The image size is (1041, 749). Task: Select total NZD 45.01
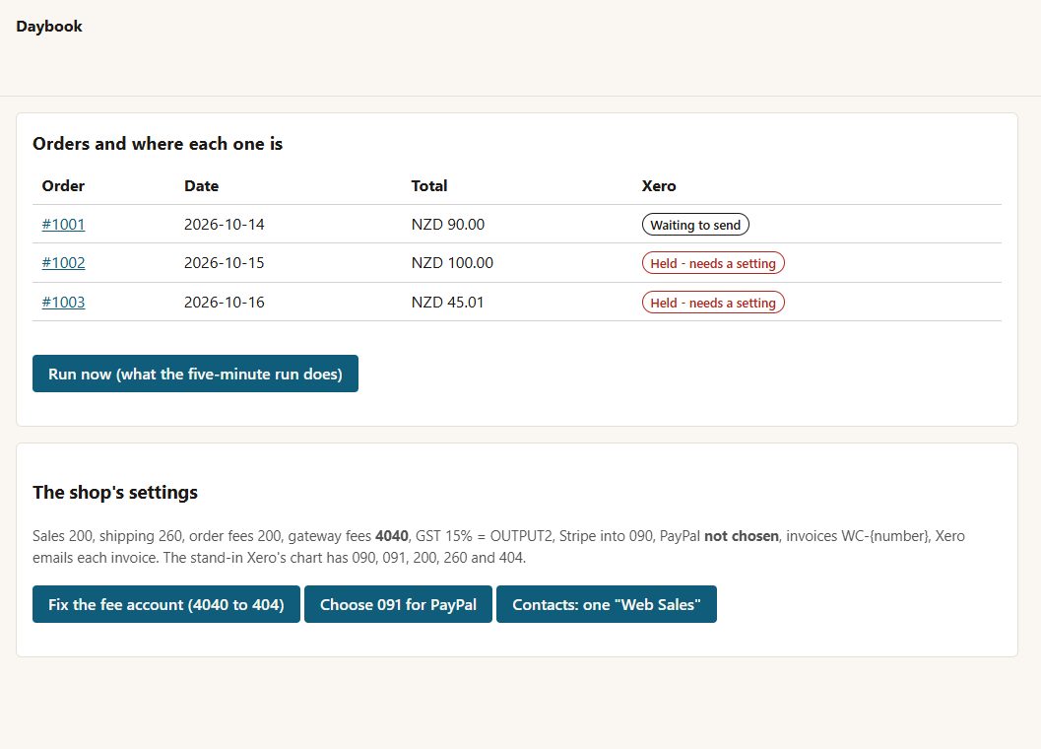447,303
